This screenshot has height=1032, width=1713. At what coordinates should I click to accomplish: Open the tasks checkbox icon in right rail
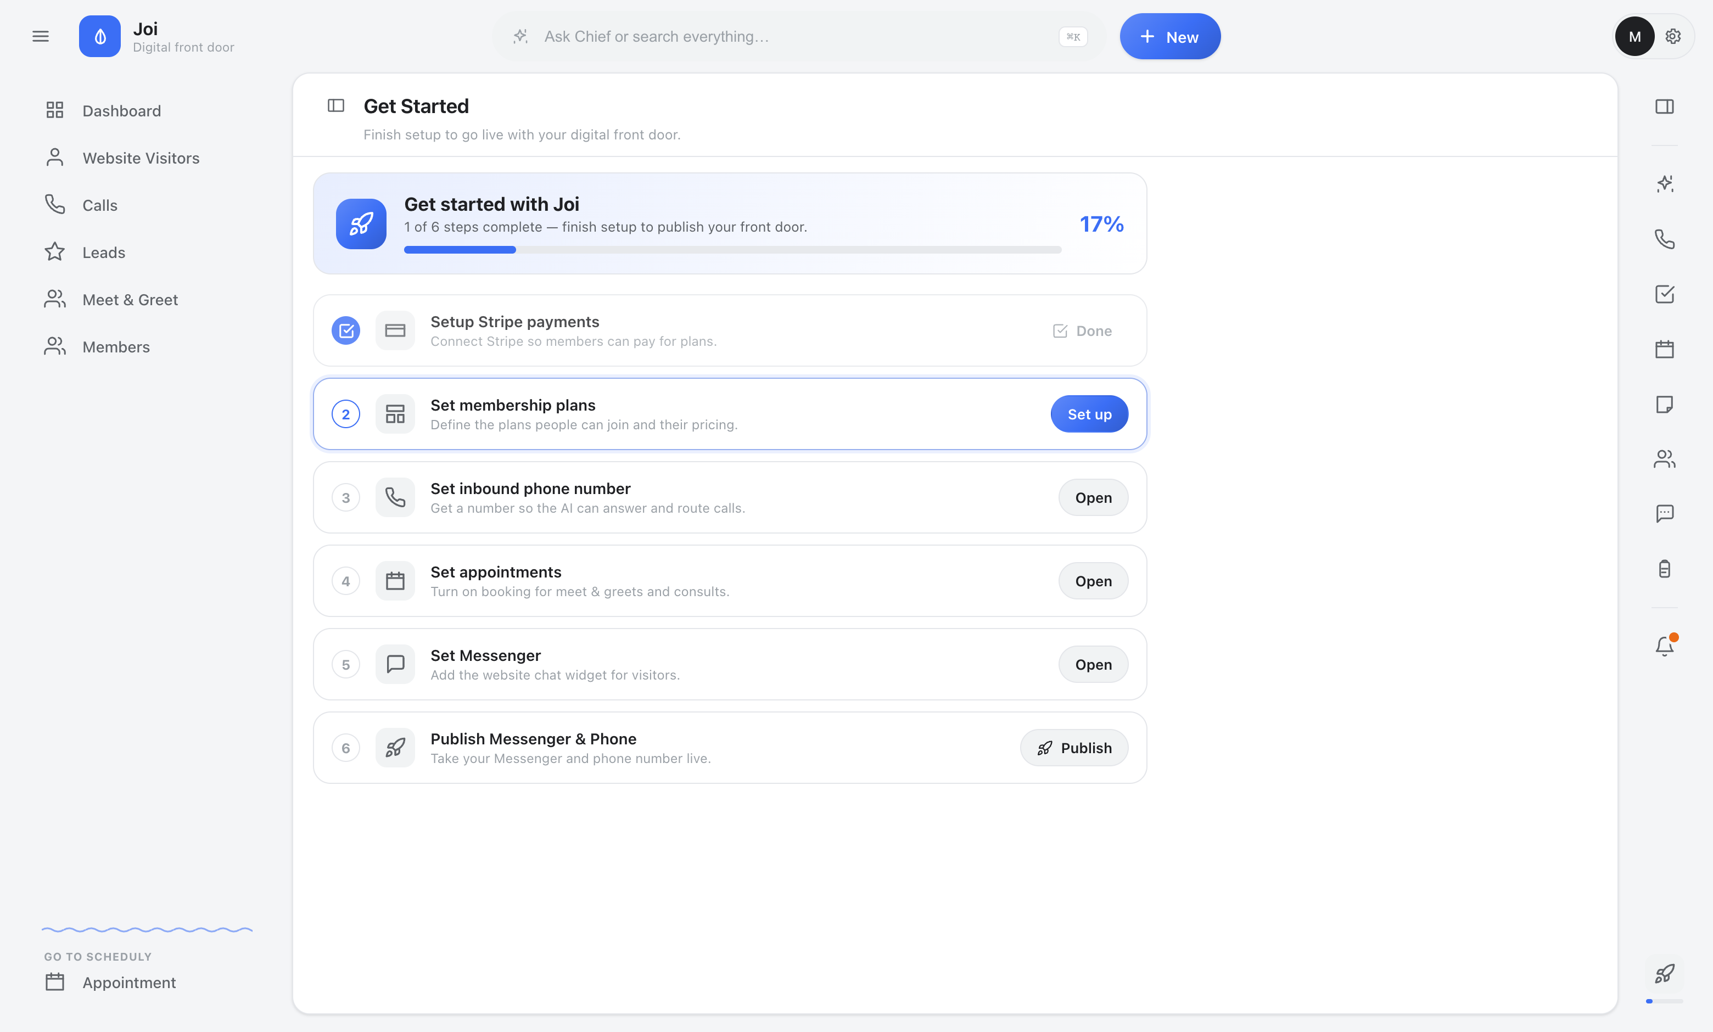[x=1664, y=294]
